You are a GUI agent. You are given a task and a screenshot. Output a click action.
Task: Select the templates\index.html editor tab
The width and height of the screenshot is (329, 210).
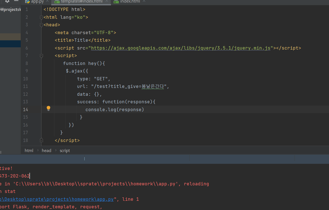pos(82,1)
